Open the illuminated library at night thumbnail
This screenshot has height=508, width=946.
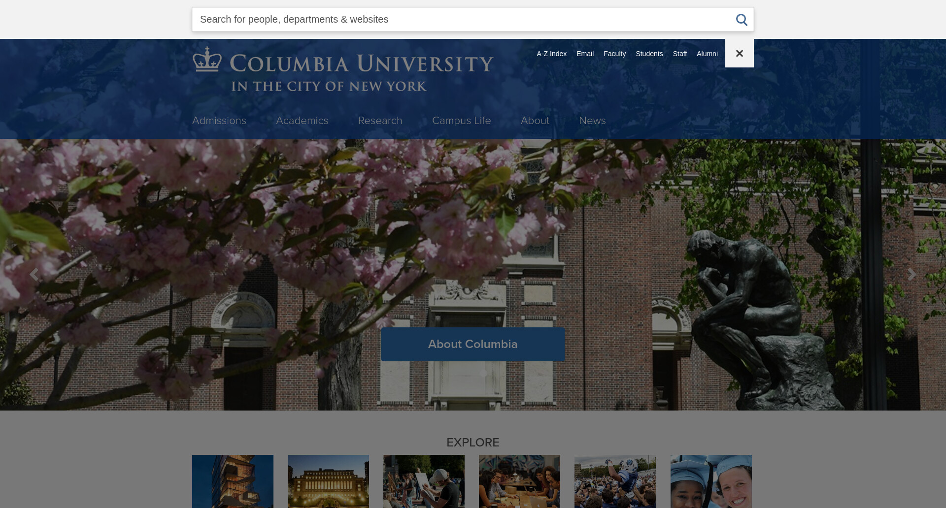point(328,481)
